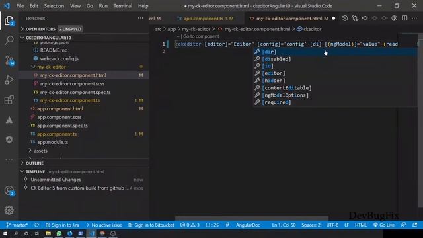Open the Angular shield icon view

coord(9,139)
